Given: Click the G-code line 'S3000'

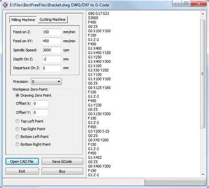Looking at the screenshot, I should coord(93,18).
